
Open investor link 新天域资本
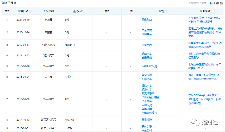(148, 94)
